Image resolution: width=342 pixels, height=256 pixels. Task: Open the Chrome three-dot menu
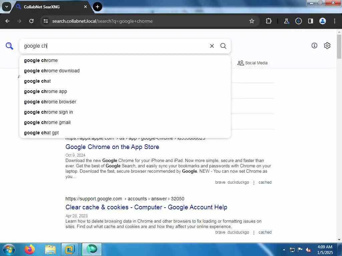[335, 21]
